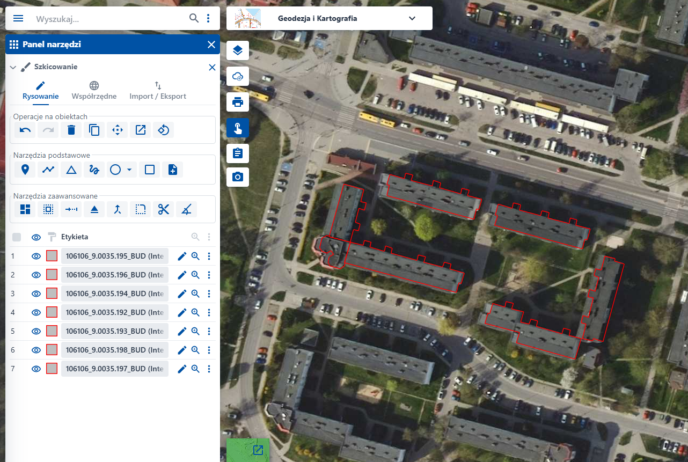The width and height of the screenshot is (688, 462).
Task: Click the red color swatch of 106106_9.0035.194_BUD
Action: (52, 294)
